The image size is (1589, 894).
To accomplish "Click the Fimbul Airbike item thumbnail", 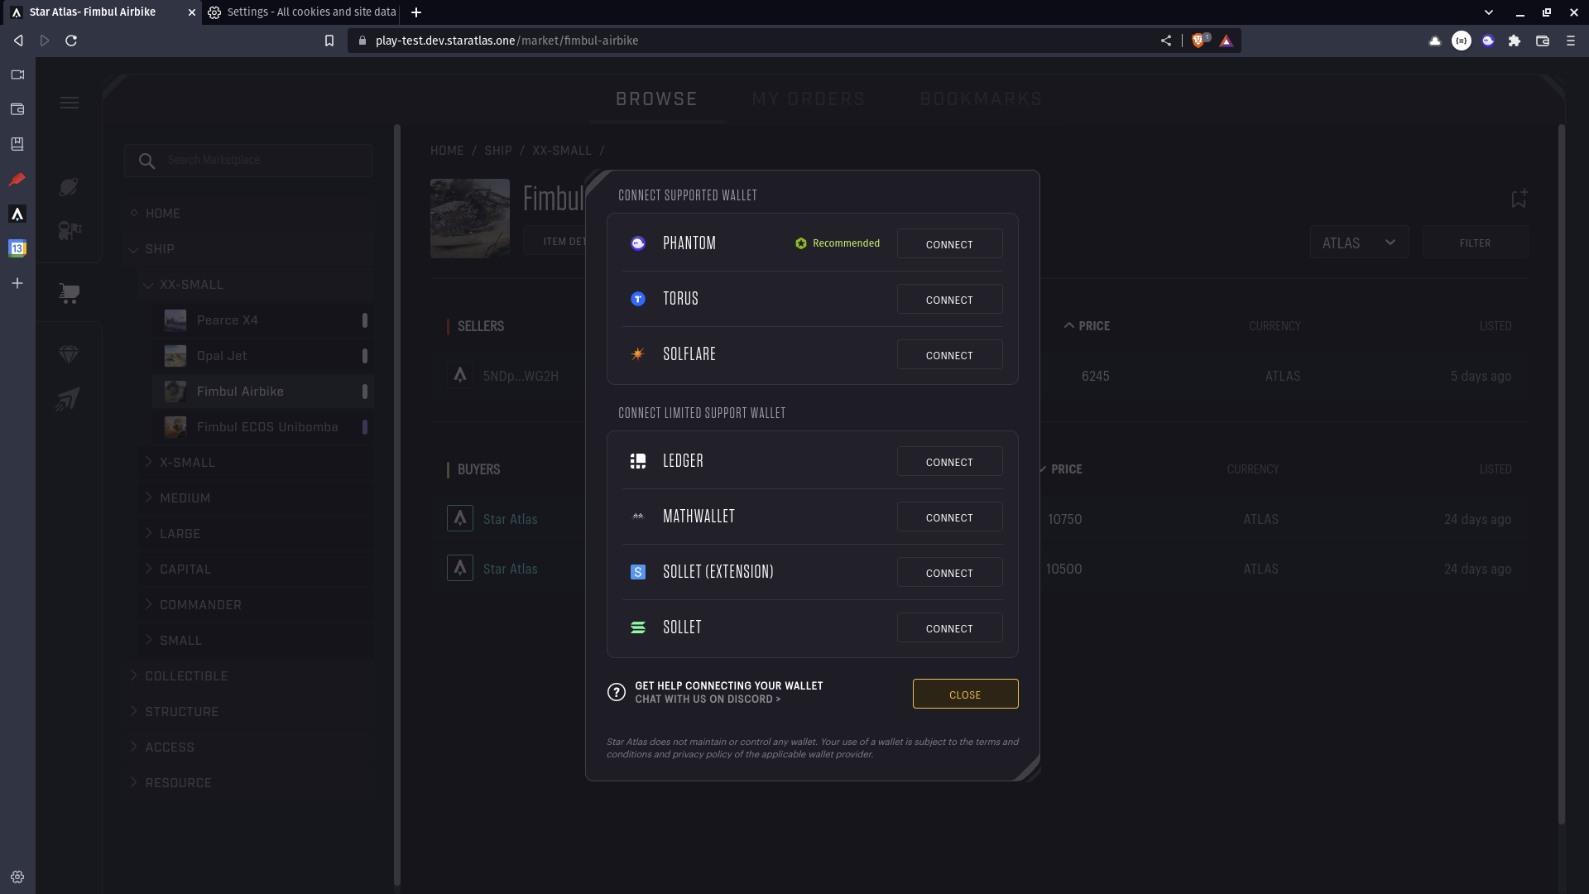I will pyautogui.click(x=470, y=219).
